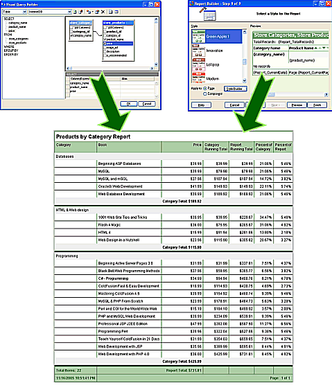Check (All Columns) in store_categories table
This screenshot has height=392, width=332.
click(72, 28)
